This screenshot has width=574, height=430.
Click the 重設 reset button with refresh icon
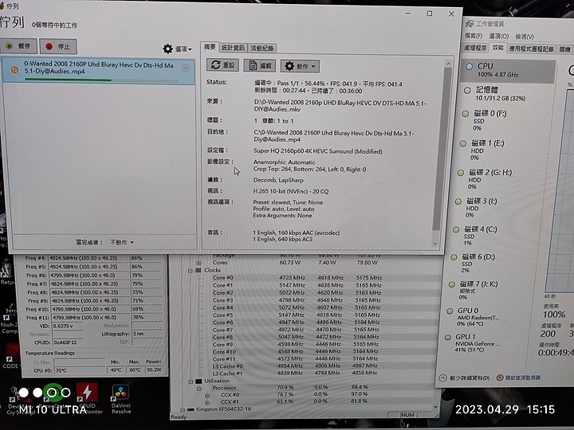223,65
